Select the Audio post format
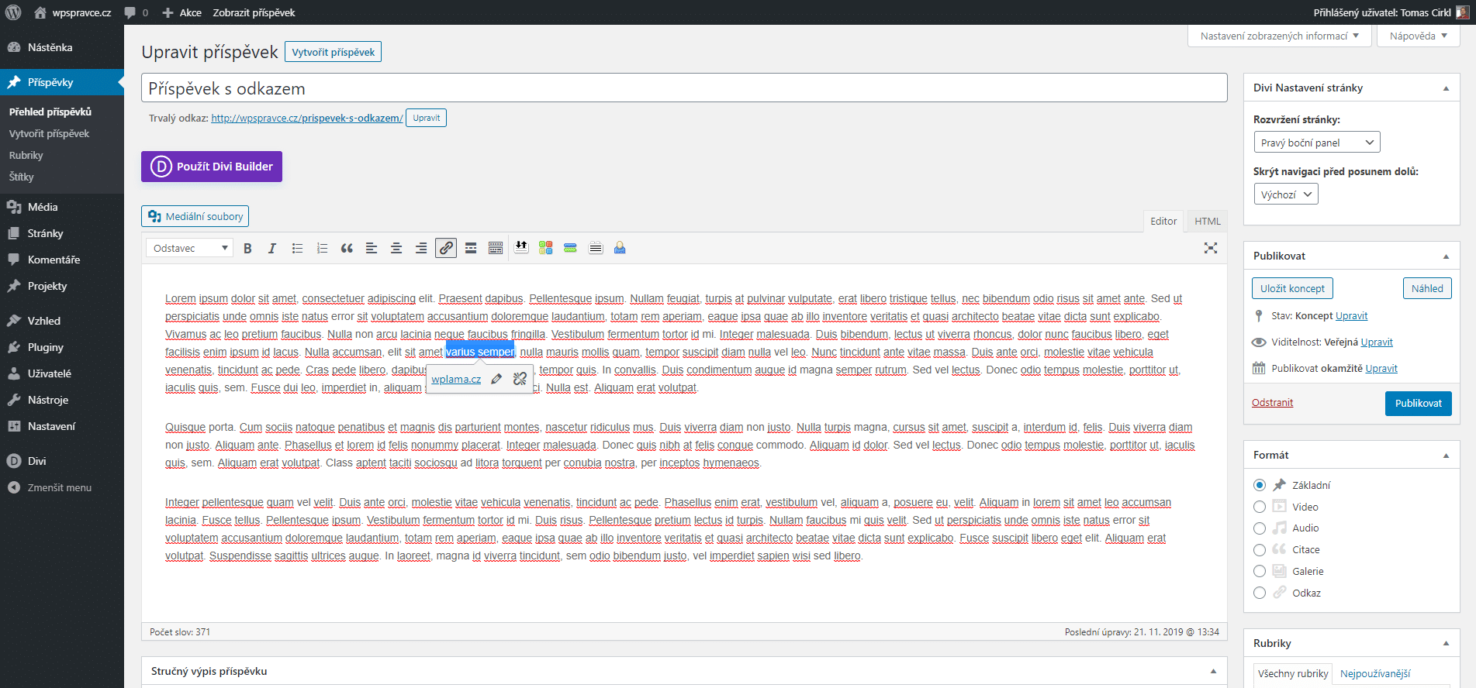1476x688 pixels. 1260,528
